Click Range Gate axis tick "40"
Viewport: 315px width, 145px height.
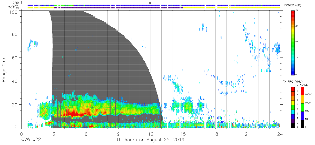(15, 81)
